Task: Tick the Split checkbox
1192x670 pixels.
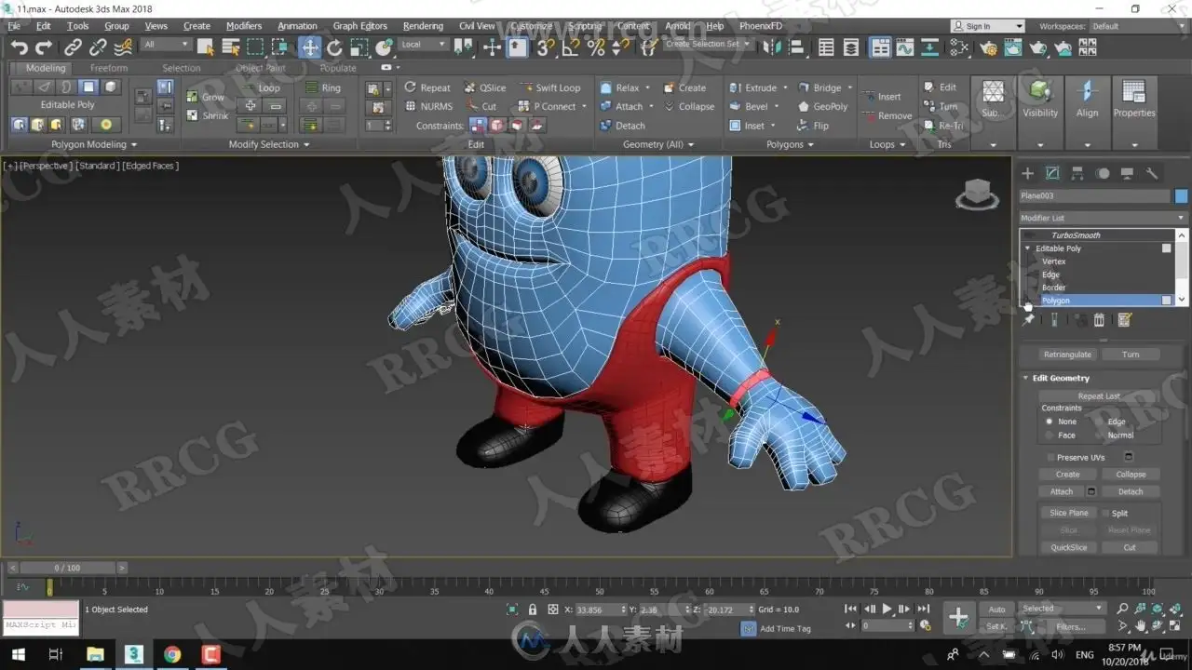Action: (x=1106, y=513)
